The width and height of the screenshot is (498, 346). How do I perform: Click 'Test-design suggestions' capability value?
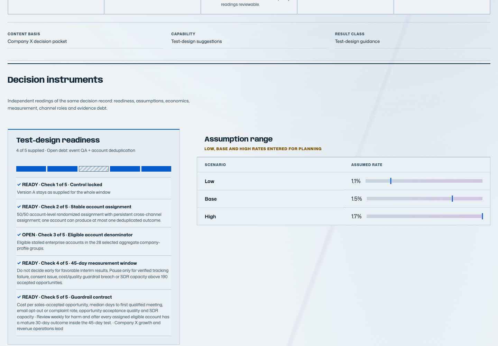point(196,42)
